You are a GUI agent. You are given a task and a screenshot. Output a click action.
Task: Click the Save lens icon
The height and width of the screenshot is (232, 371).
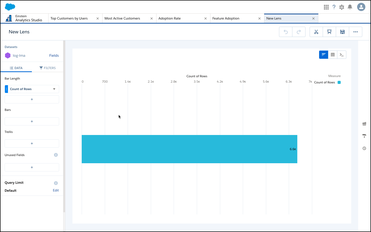pyautogui.click(x=342, y=32)
